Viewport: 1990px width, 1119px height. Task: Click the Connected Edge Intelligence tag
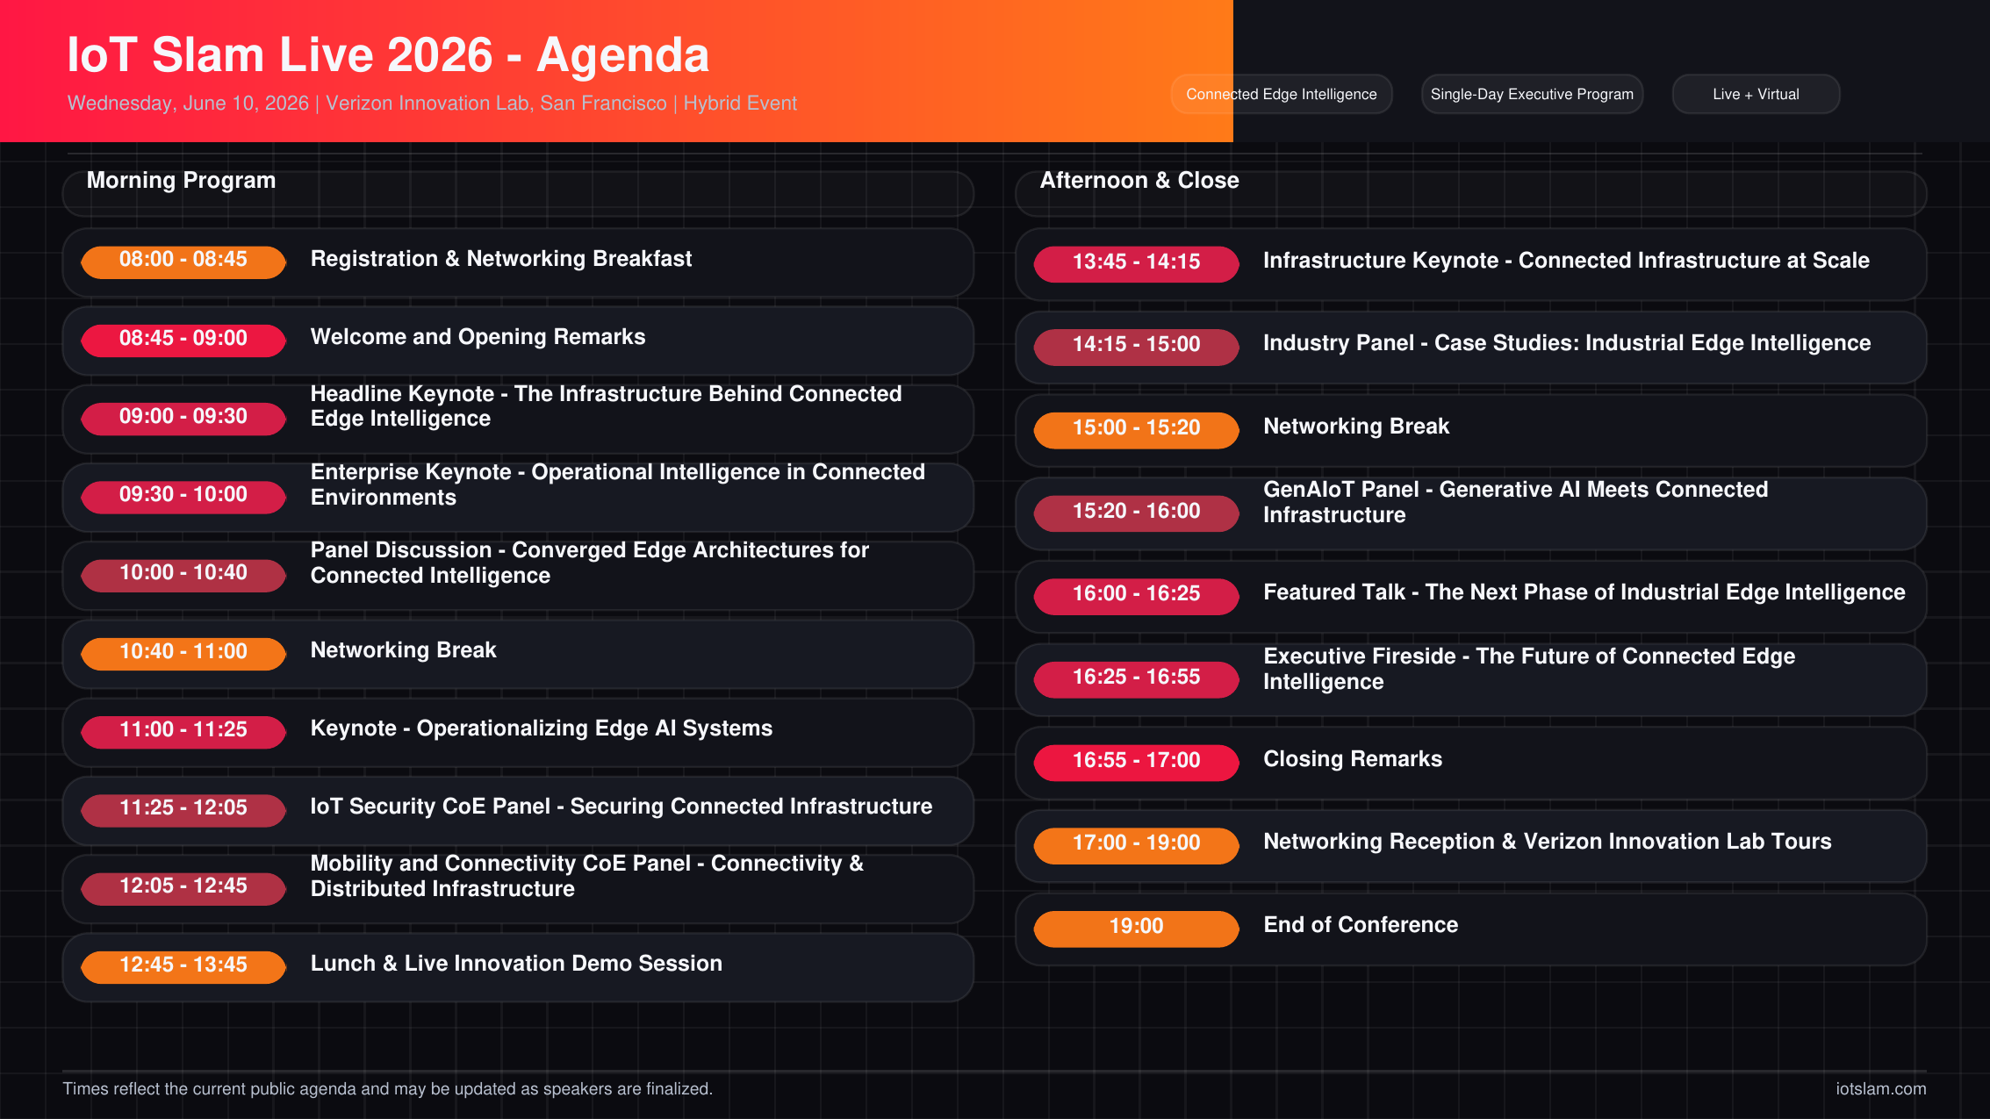point(1281,94)
